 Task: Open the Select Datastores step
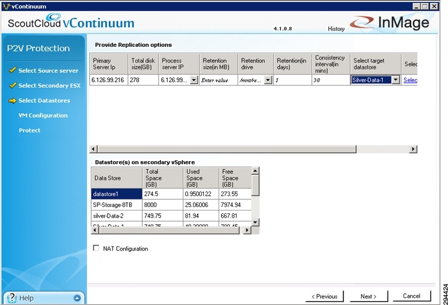44,100
